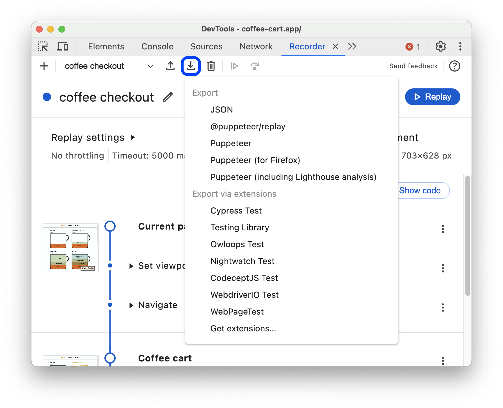Switch to the Network tab
Image resolution: width=503 pixels, height=408 pixels.
(x=256, y=46)
